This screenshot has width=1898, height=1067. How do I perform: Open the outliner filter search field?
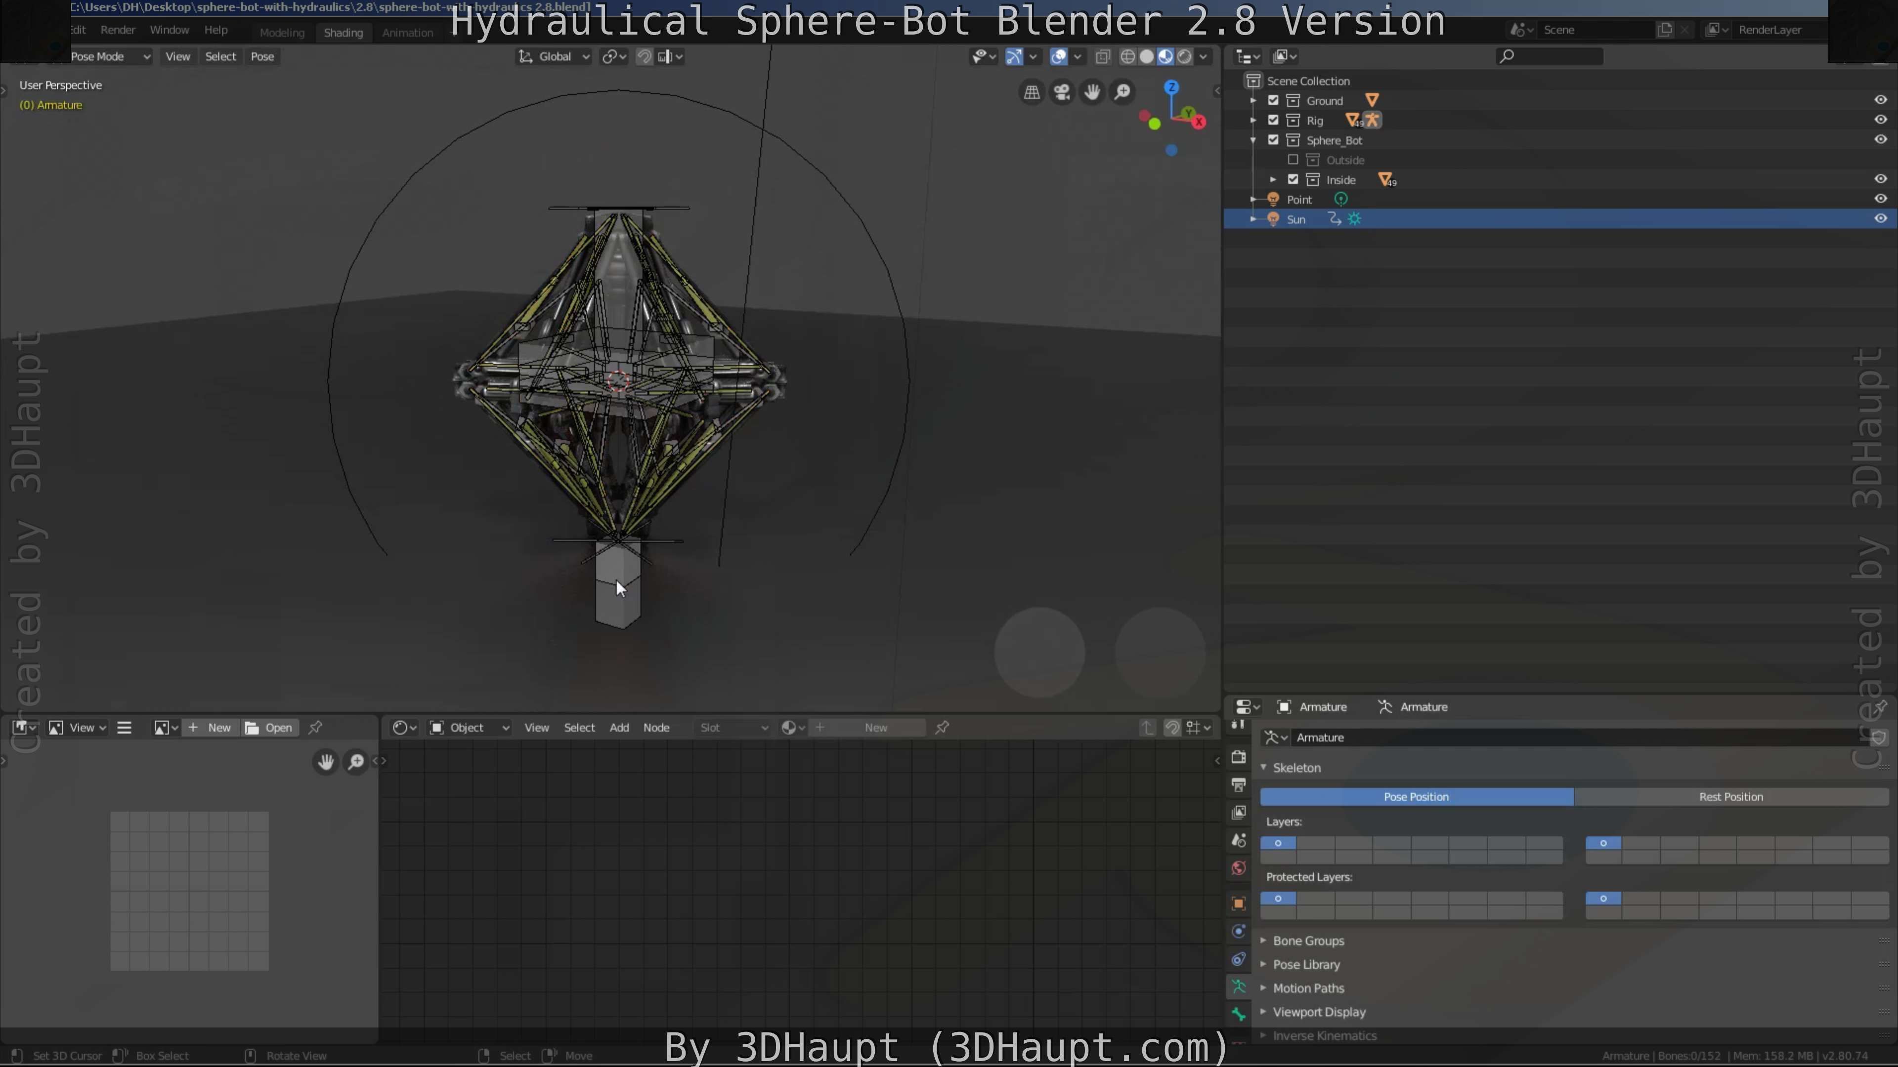[x=1550, y=56]
